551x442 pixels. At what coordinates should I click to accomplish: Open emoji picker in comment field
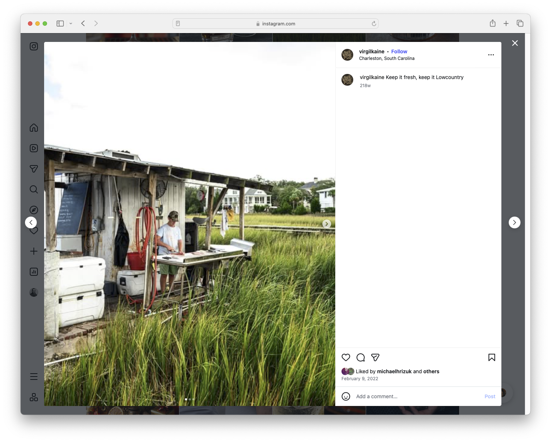pyautogui.click(x=346, y=396)
